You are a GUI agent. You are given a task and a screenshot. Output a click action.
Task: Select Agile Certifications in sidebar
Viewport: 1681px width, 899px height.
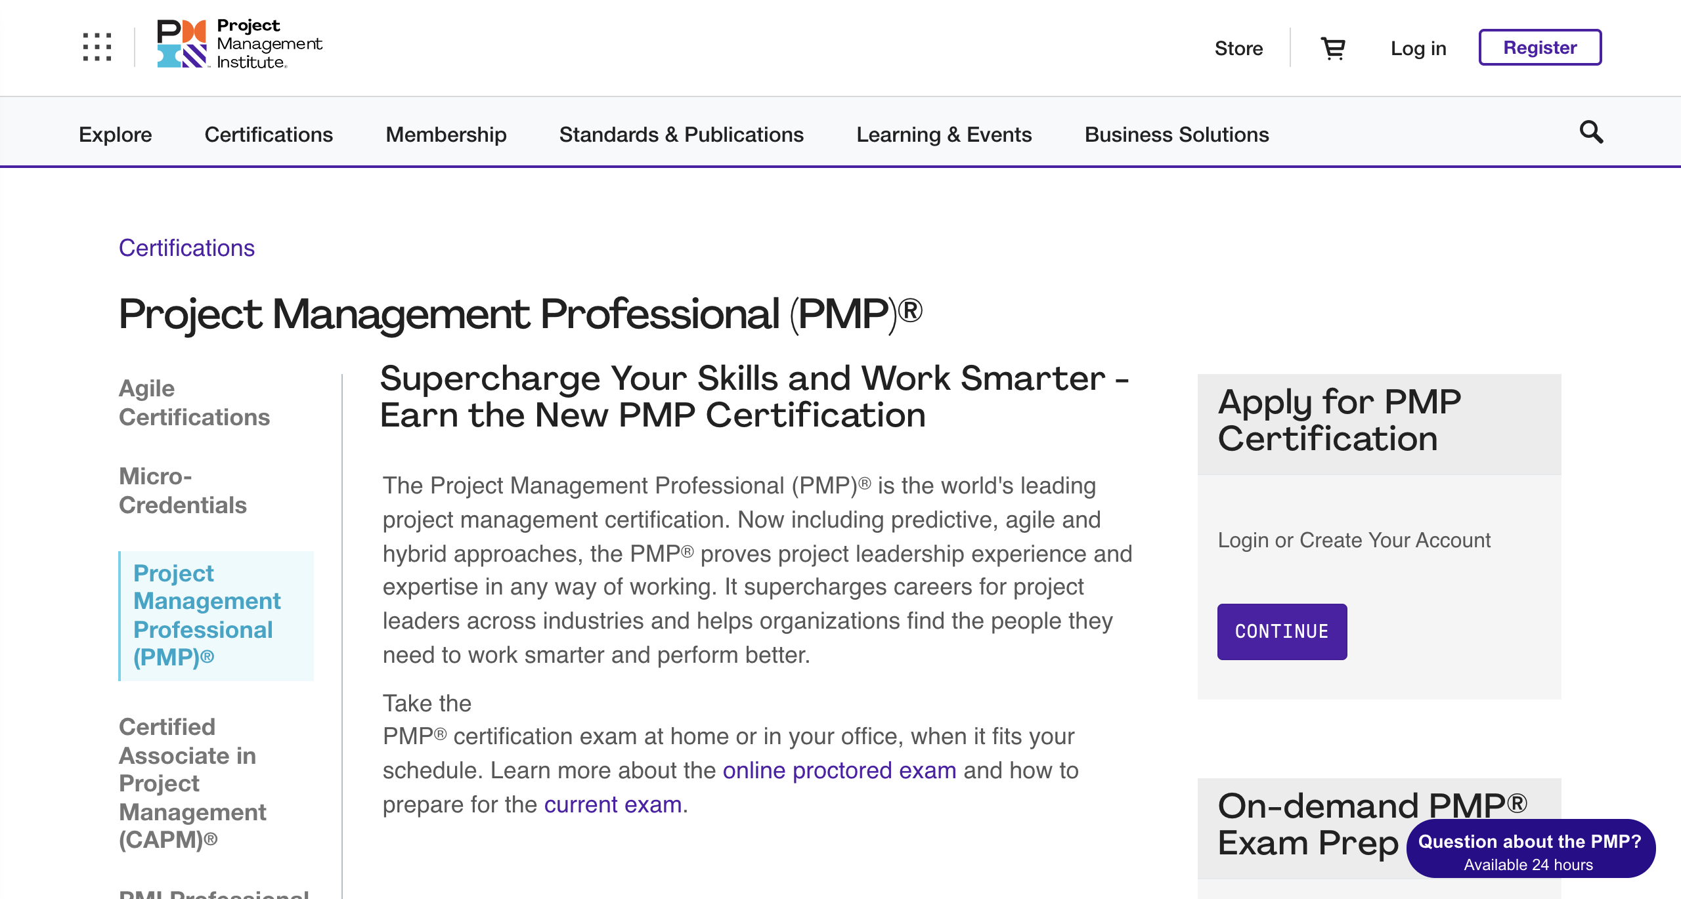pos(194,403)
